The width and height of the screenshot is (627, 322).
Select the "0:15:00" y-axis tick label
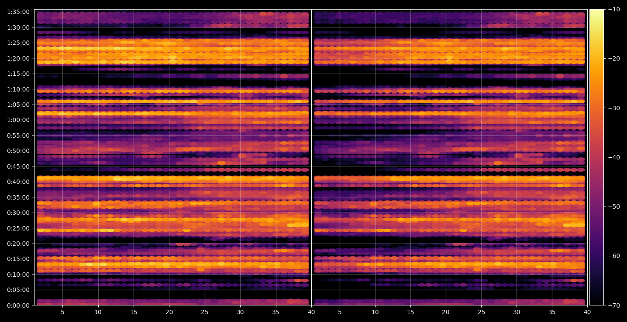[19, 259]
